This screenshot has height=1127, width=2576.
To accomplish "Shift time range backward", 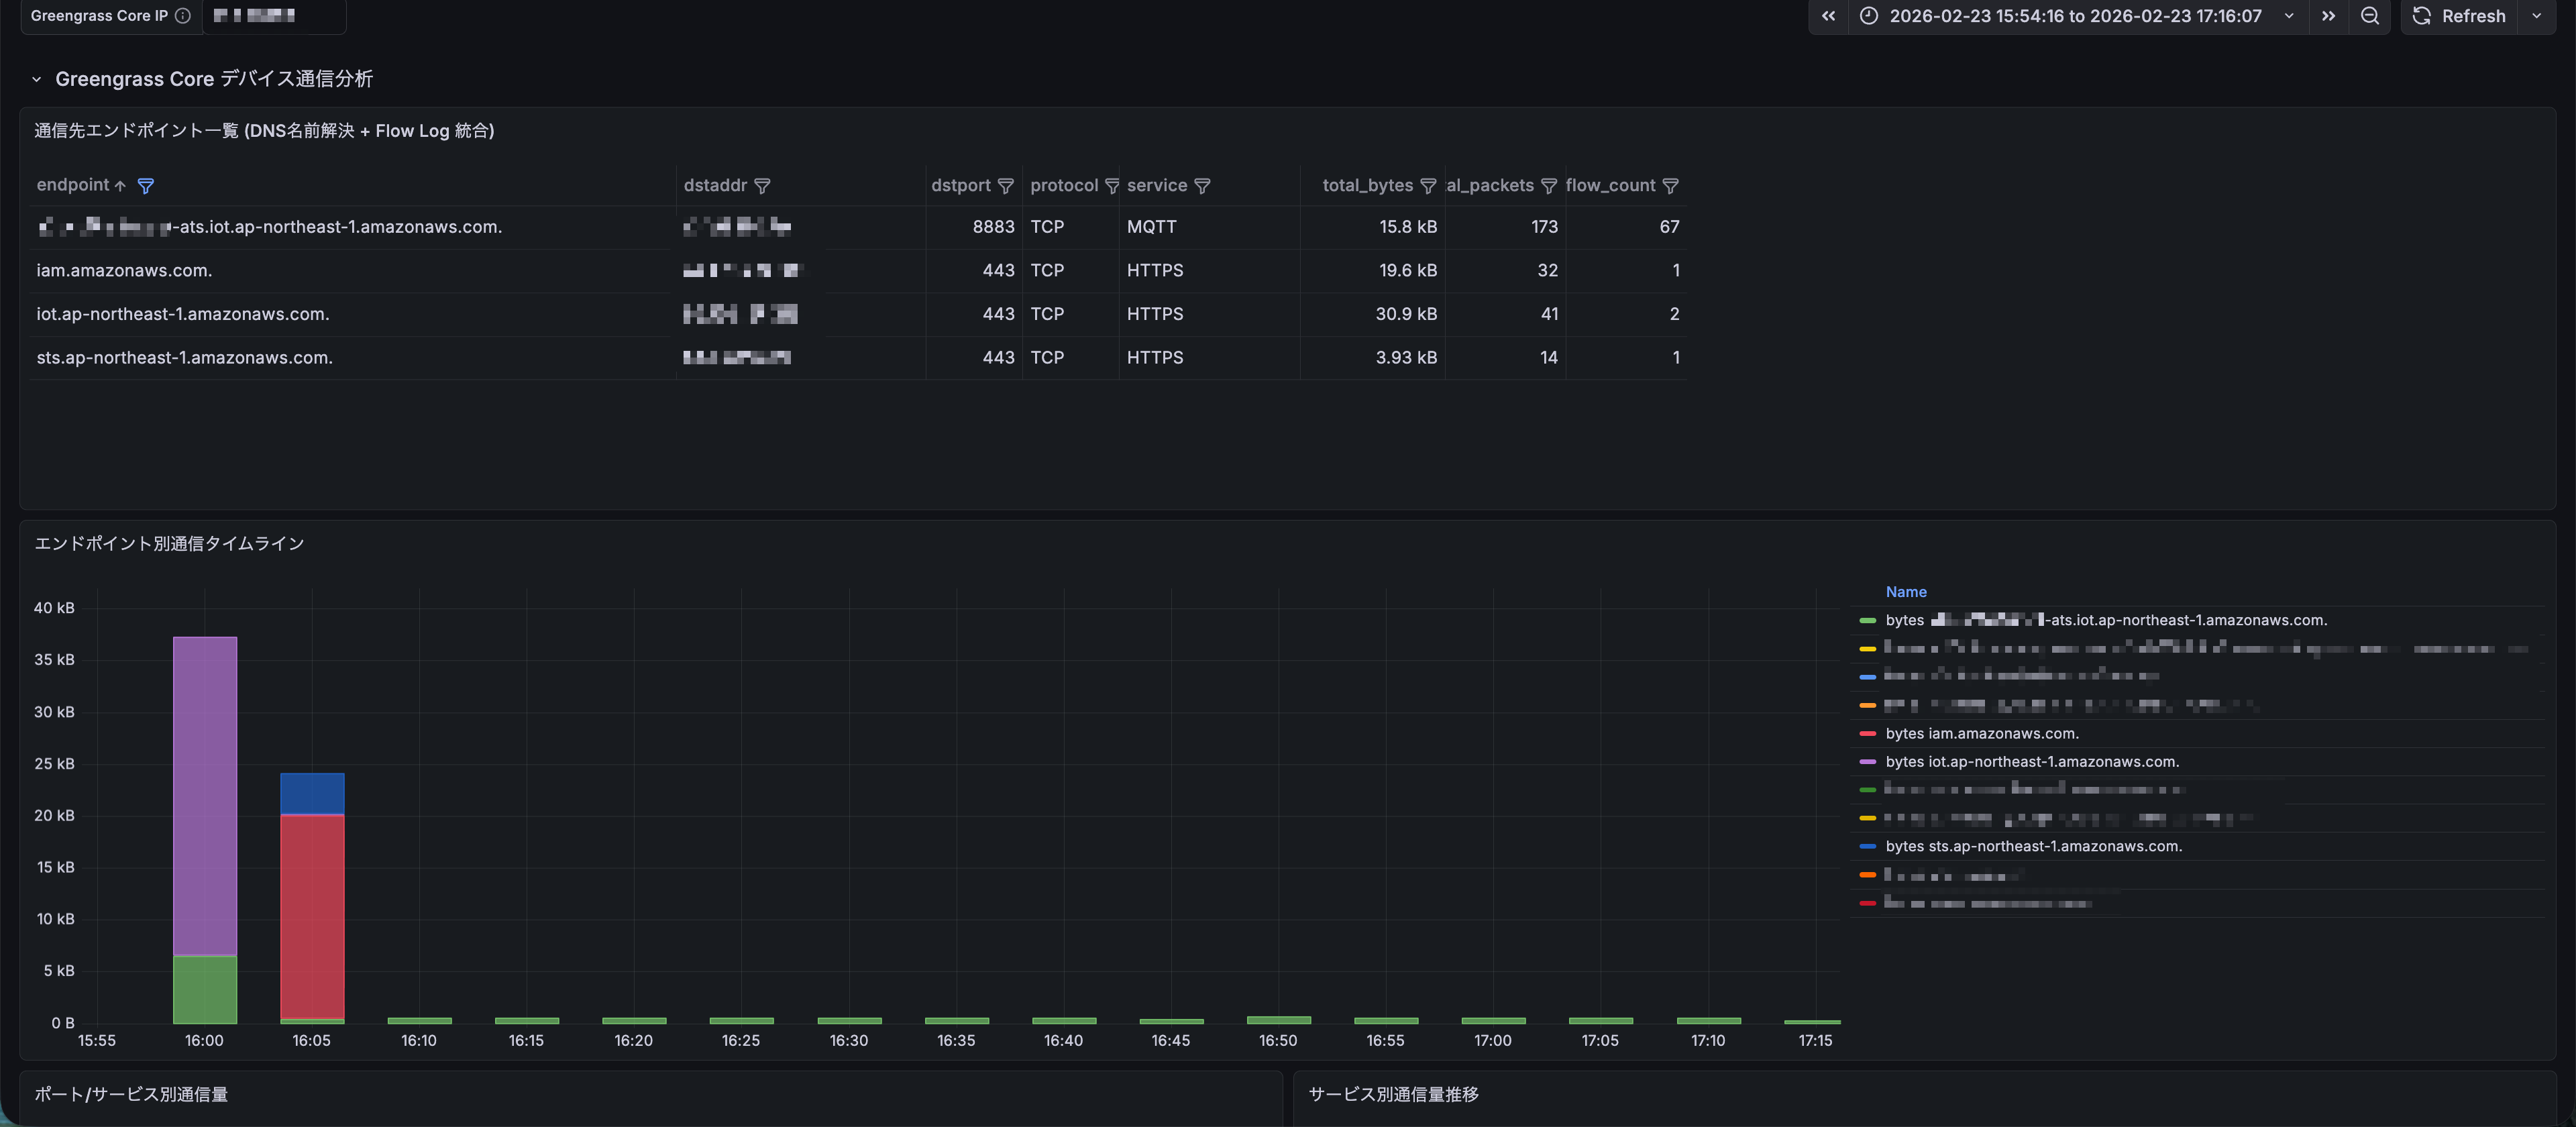I will pos(1828,16).
